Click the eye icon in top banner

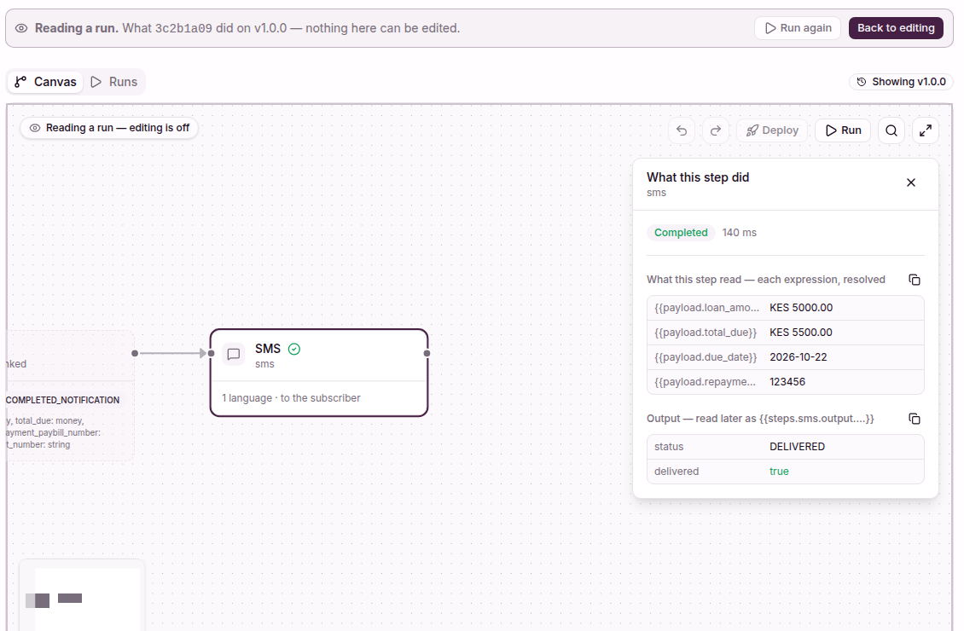(x=21, y=28)
